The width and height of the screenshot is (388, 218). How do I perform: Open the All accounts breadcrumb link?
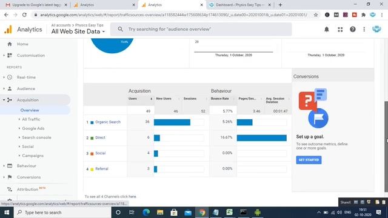click(61, 25)
